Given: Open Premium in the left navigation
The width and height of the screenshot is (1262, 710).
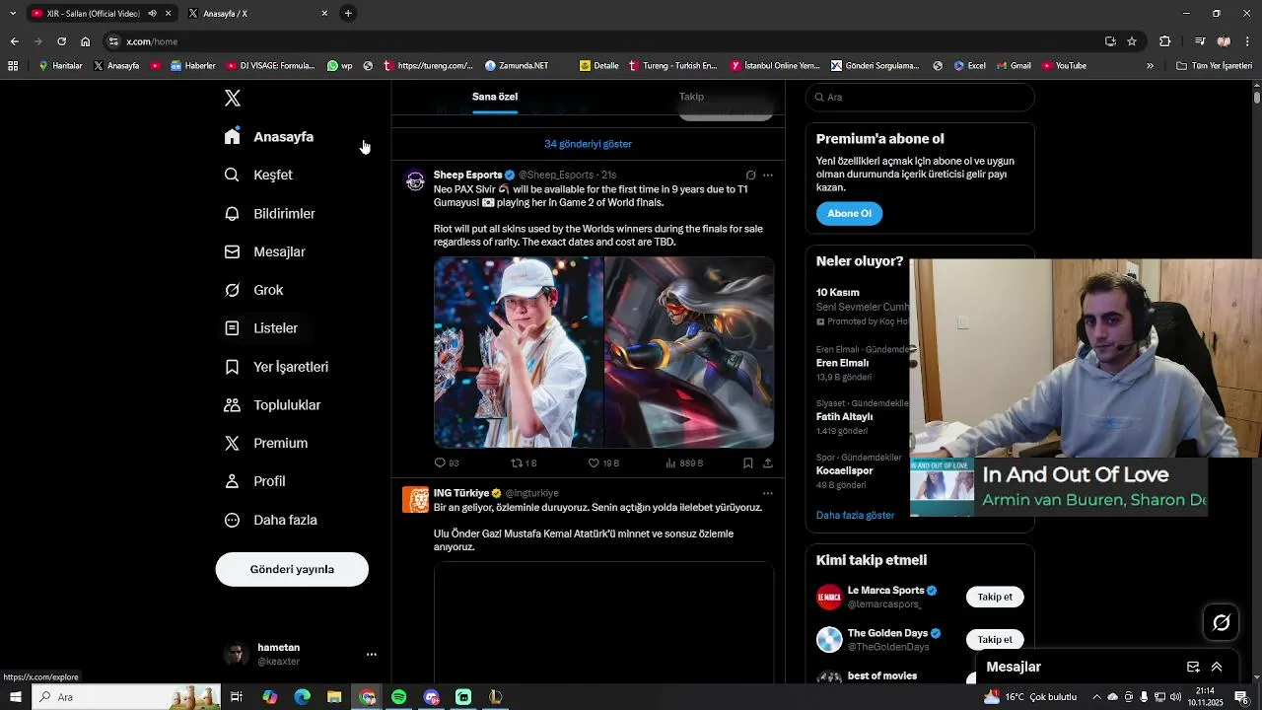Looking at the screenshot, I should [266, 443].
